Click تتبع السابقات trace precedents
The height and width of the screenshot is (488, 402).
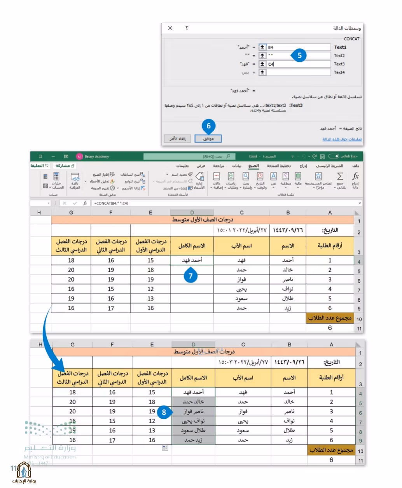(x=133, y=175)
